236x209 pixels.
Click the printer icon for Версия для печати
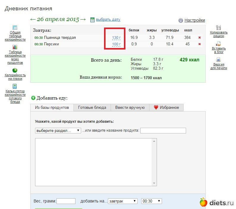218,60
